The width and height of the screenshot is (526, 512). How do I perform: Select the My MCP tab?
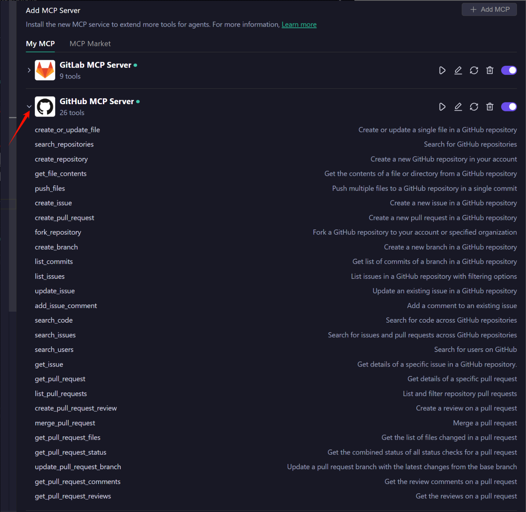[x=40, y=44]
